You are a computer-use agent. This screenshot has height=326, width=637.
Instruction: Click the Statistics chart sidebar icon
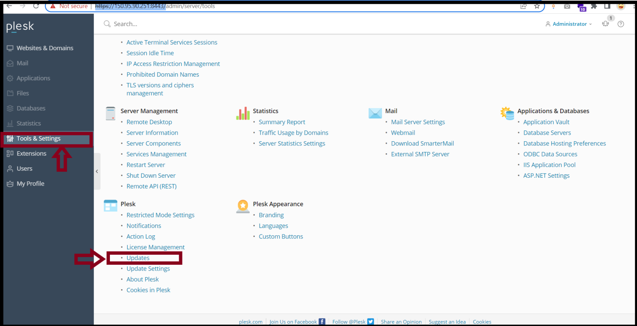pos(10,123)
